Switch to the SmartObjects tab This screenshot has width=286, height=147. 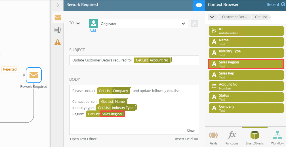(255, 138)
